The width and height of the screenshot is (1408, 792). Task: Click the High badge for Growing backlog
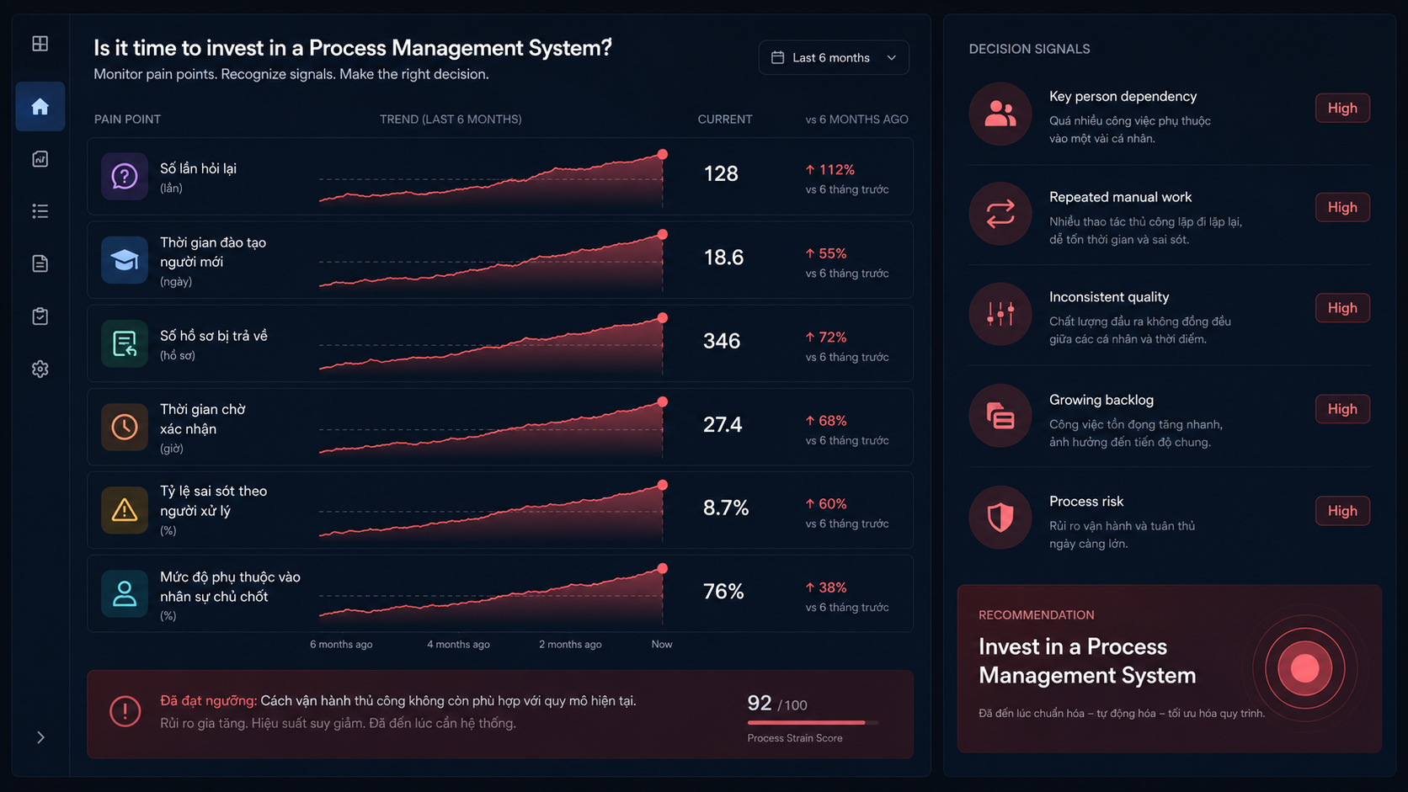pos(1342,409)
